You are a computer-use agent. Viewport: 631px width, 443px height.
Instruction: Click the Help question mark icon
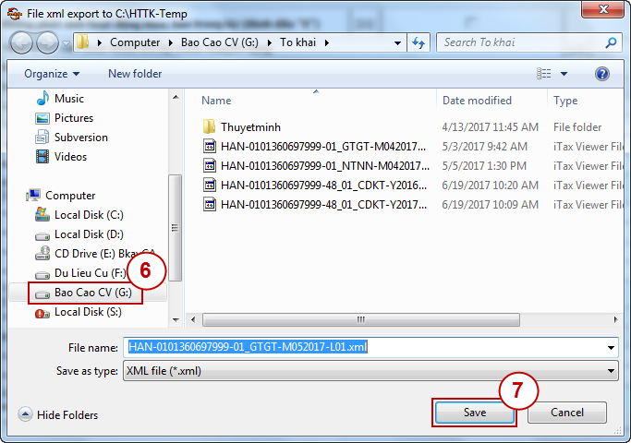601,74
